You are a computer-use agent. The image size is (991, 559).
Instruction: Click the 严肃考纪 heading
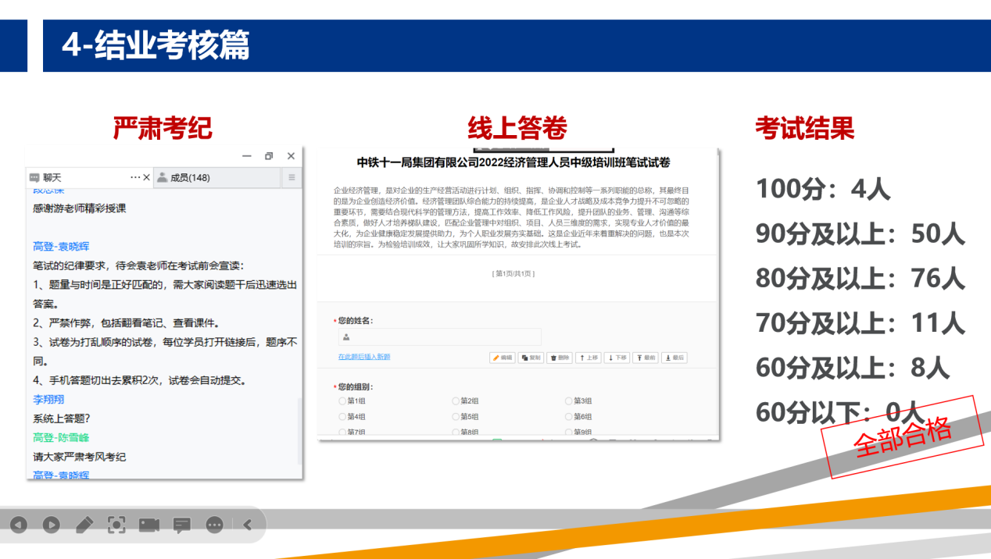pyautogui.click(x=163, y=127)
